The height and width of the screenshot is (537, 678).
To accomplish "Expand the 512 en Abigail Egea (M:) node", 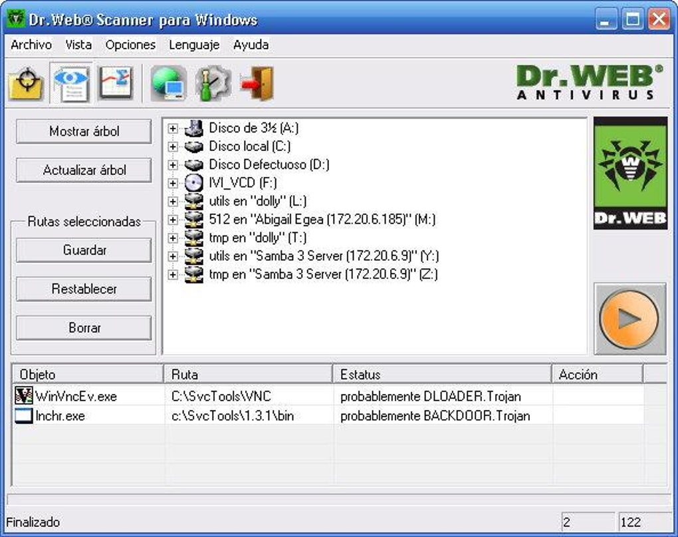I will pyautogui.click(x=173, y=220).
